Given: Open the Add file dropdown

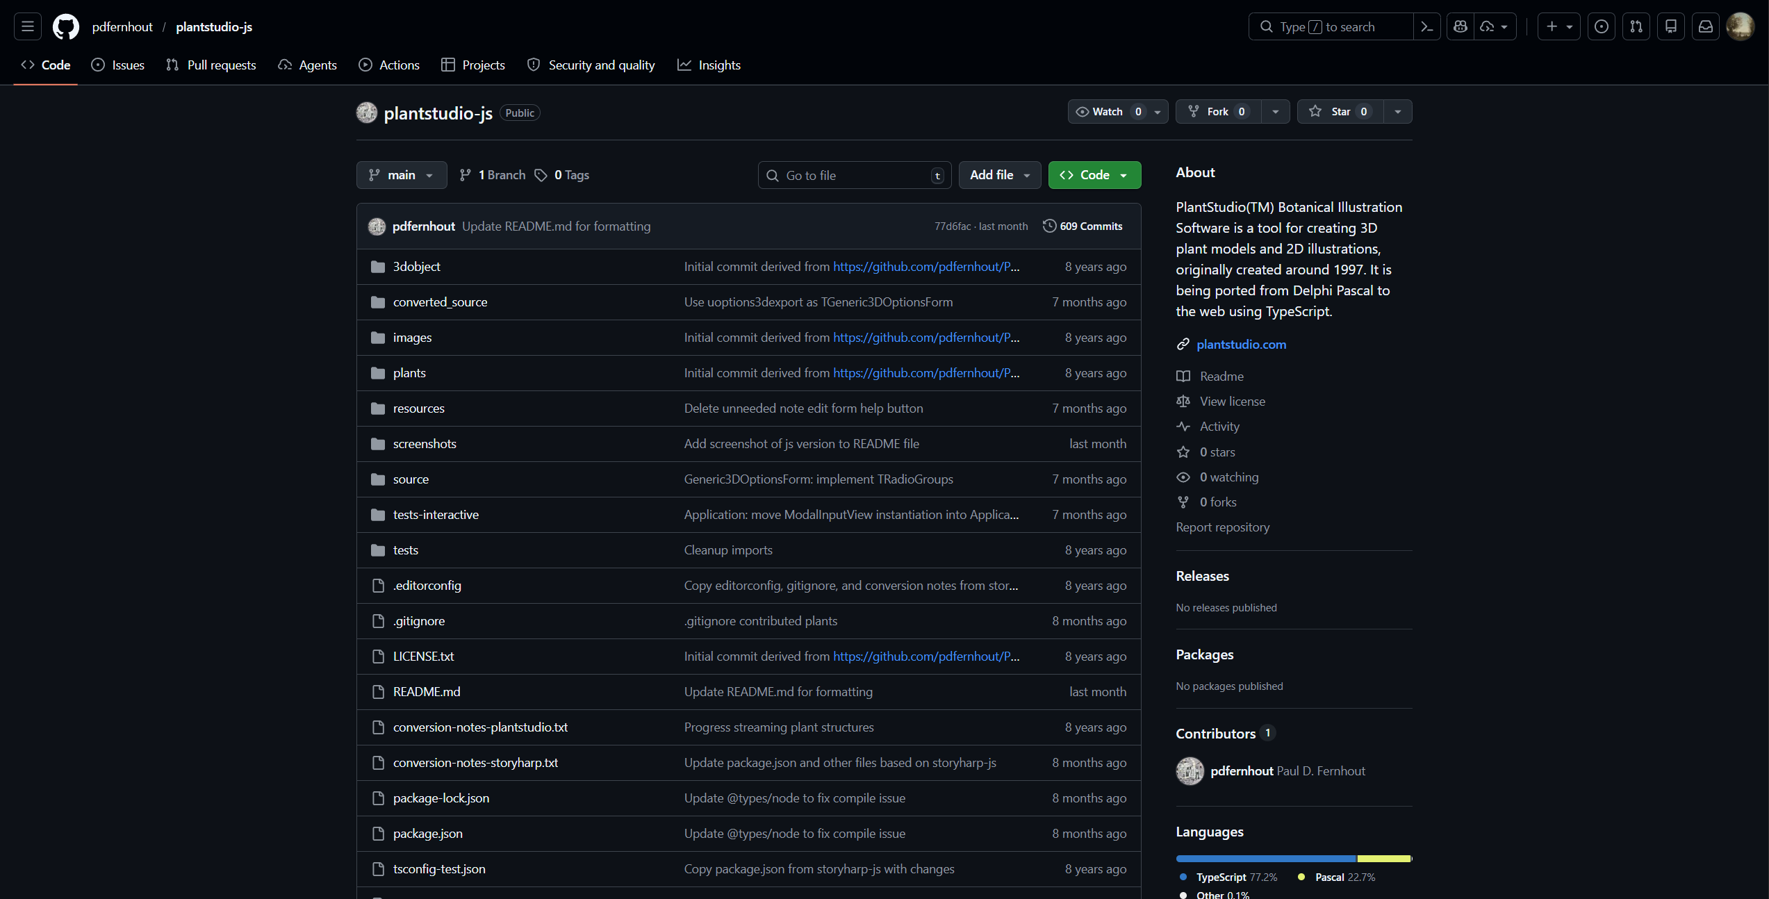Looking at the screenshot, I should 999,175.
